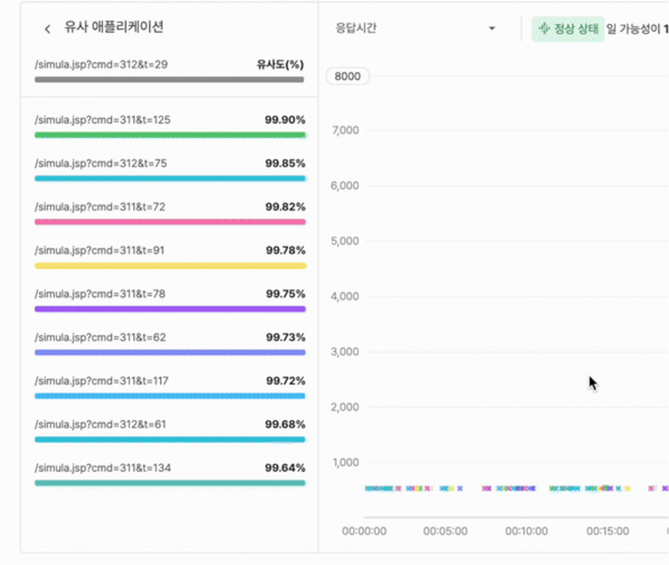Click the 정상 상태 badge
669x565 pixels.
(x=568, y=29)
